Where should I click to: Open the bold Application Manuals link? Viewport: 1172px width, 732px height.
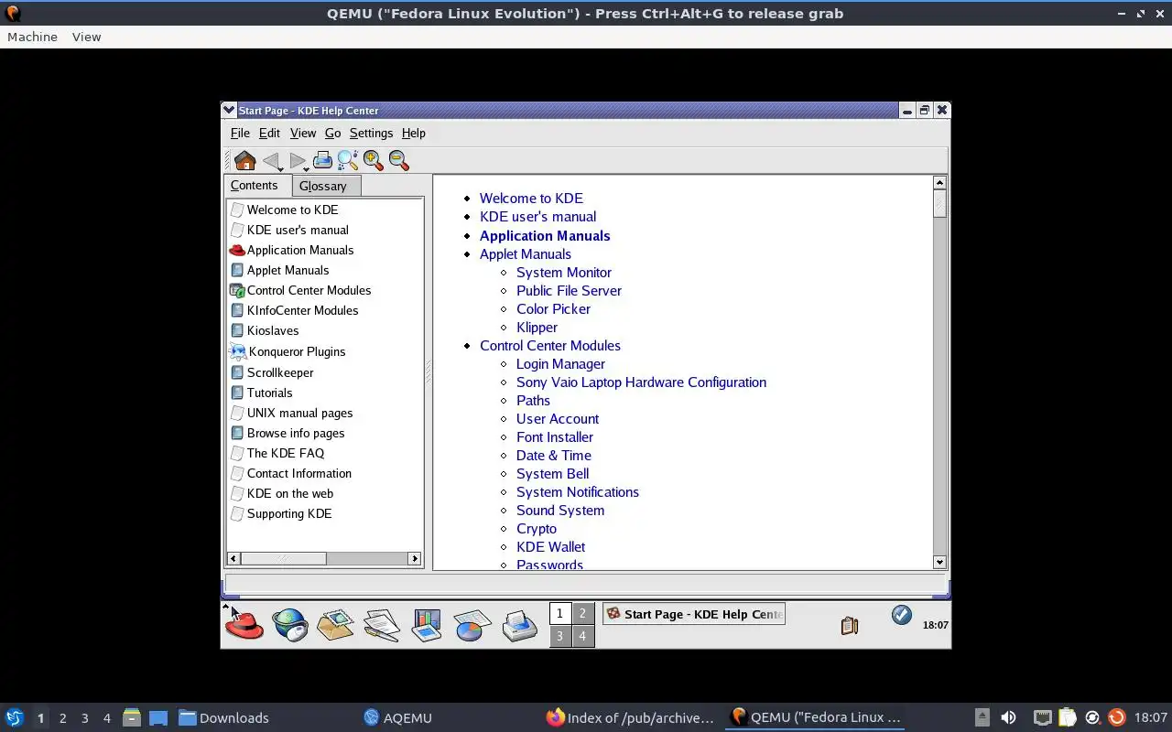545,235
